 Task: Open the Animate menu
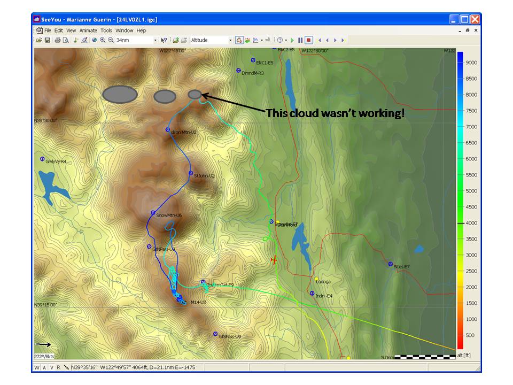89,30
